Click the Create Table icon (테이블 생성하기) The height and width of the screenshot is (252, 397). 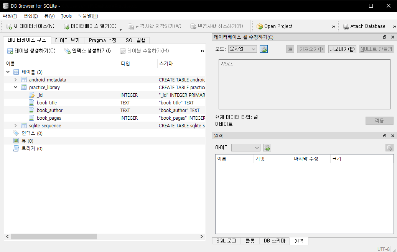point(10,51)
